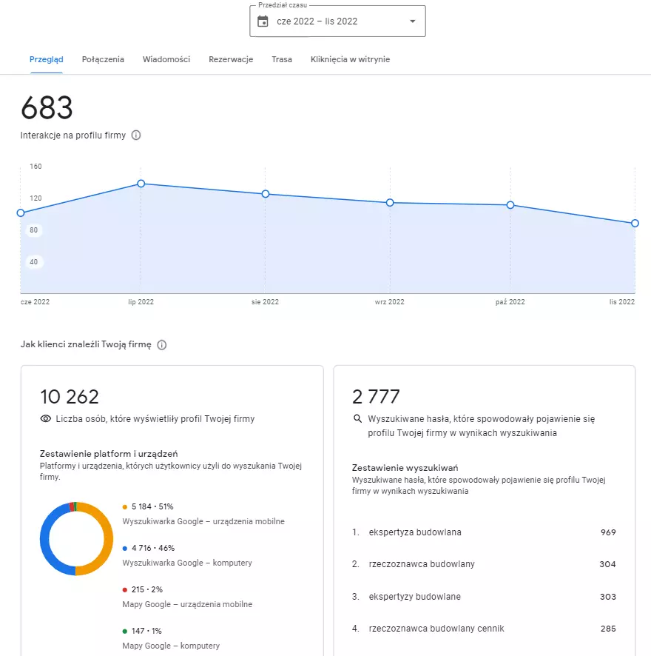651x656 pixels.
Task: Click the donut chart of platforms
Action: pos(77,540)
